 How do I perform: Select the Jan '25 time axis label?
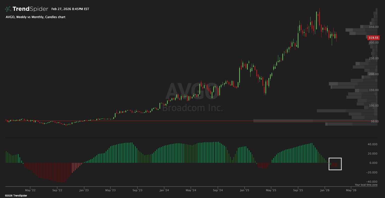click(244, 190)
